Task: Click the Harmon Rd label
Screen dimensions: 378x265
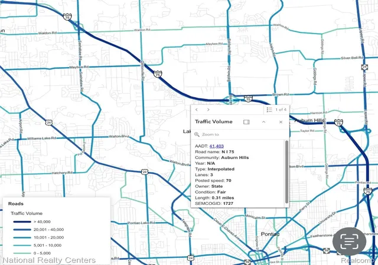Action: [x=318, y=113]
